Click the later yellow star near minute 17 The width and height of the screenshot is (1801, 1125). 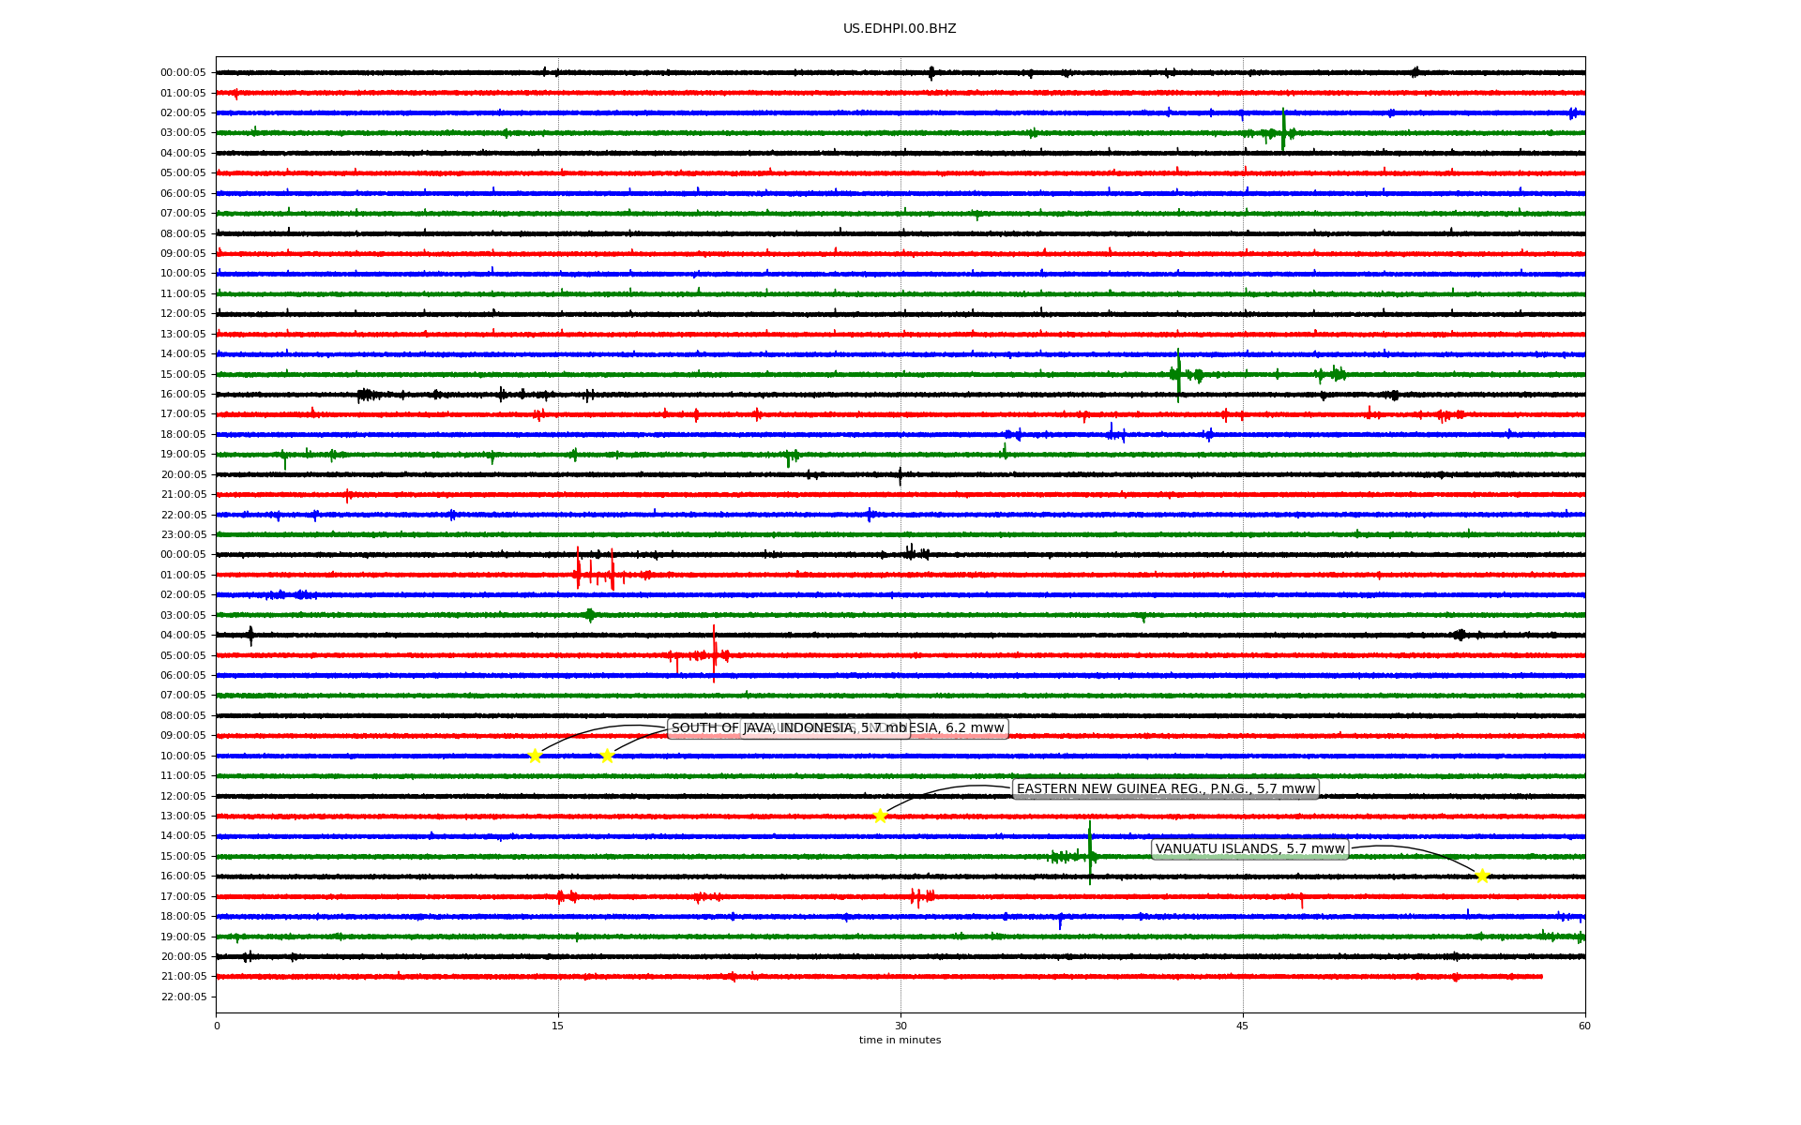pos(607,756)
